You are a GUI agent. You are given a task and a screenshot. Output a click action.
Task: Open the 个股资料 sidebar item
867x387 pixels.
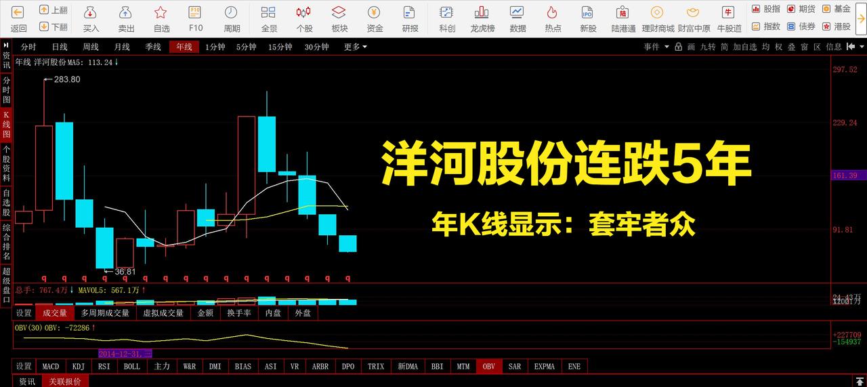pos(6,163)
